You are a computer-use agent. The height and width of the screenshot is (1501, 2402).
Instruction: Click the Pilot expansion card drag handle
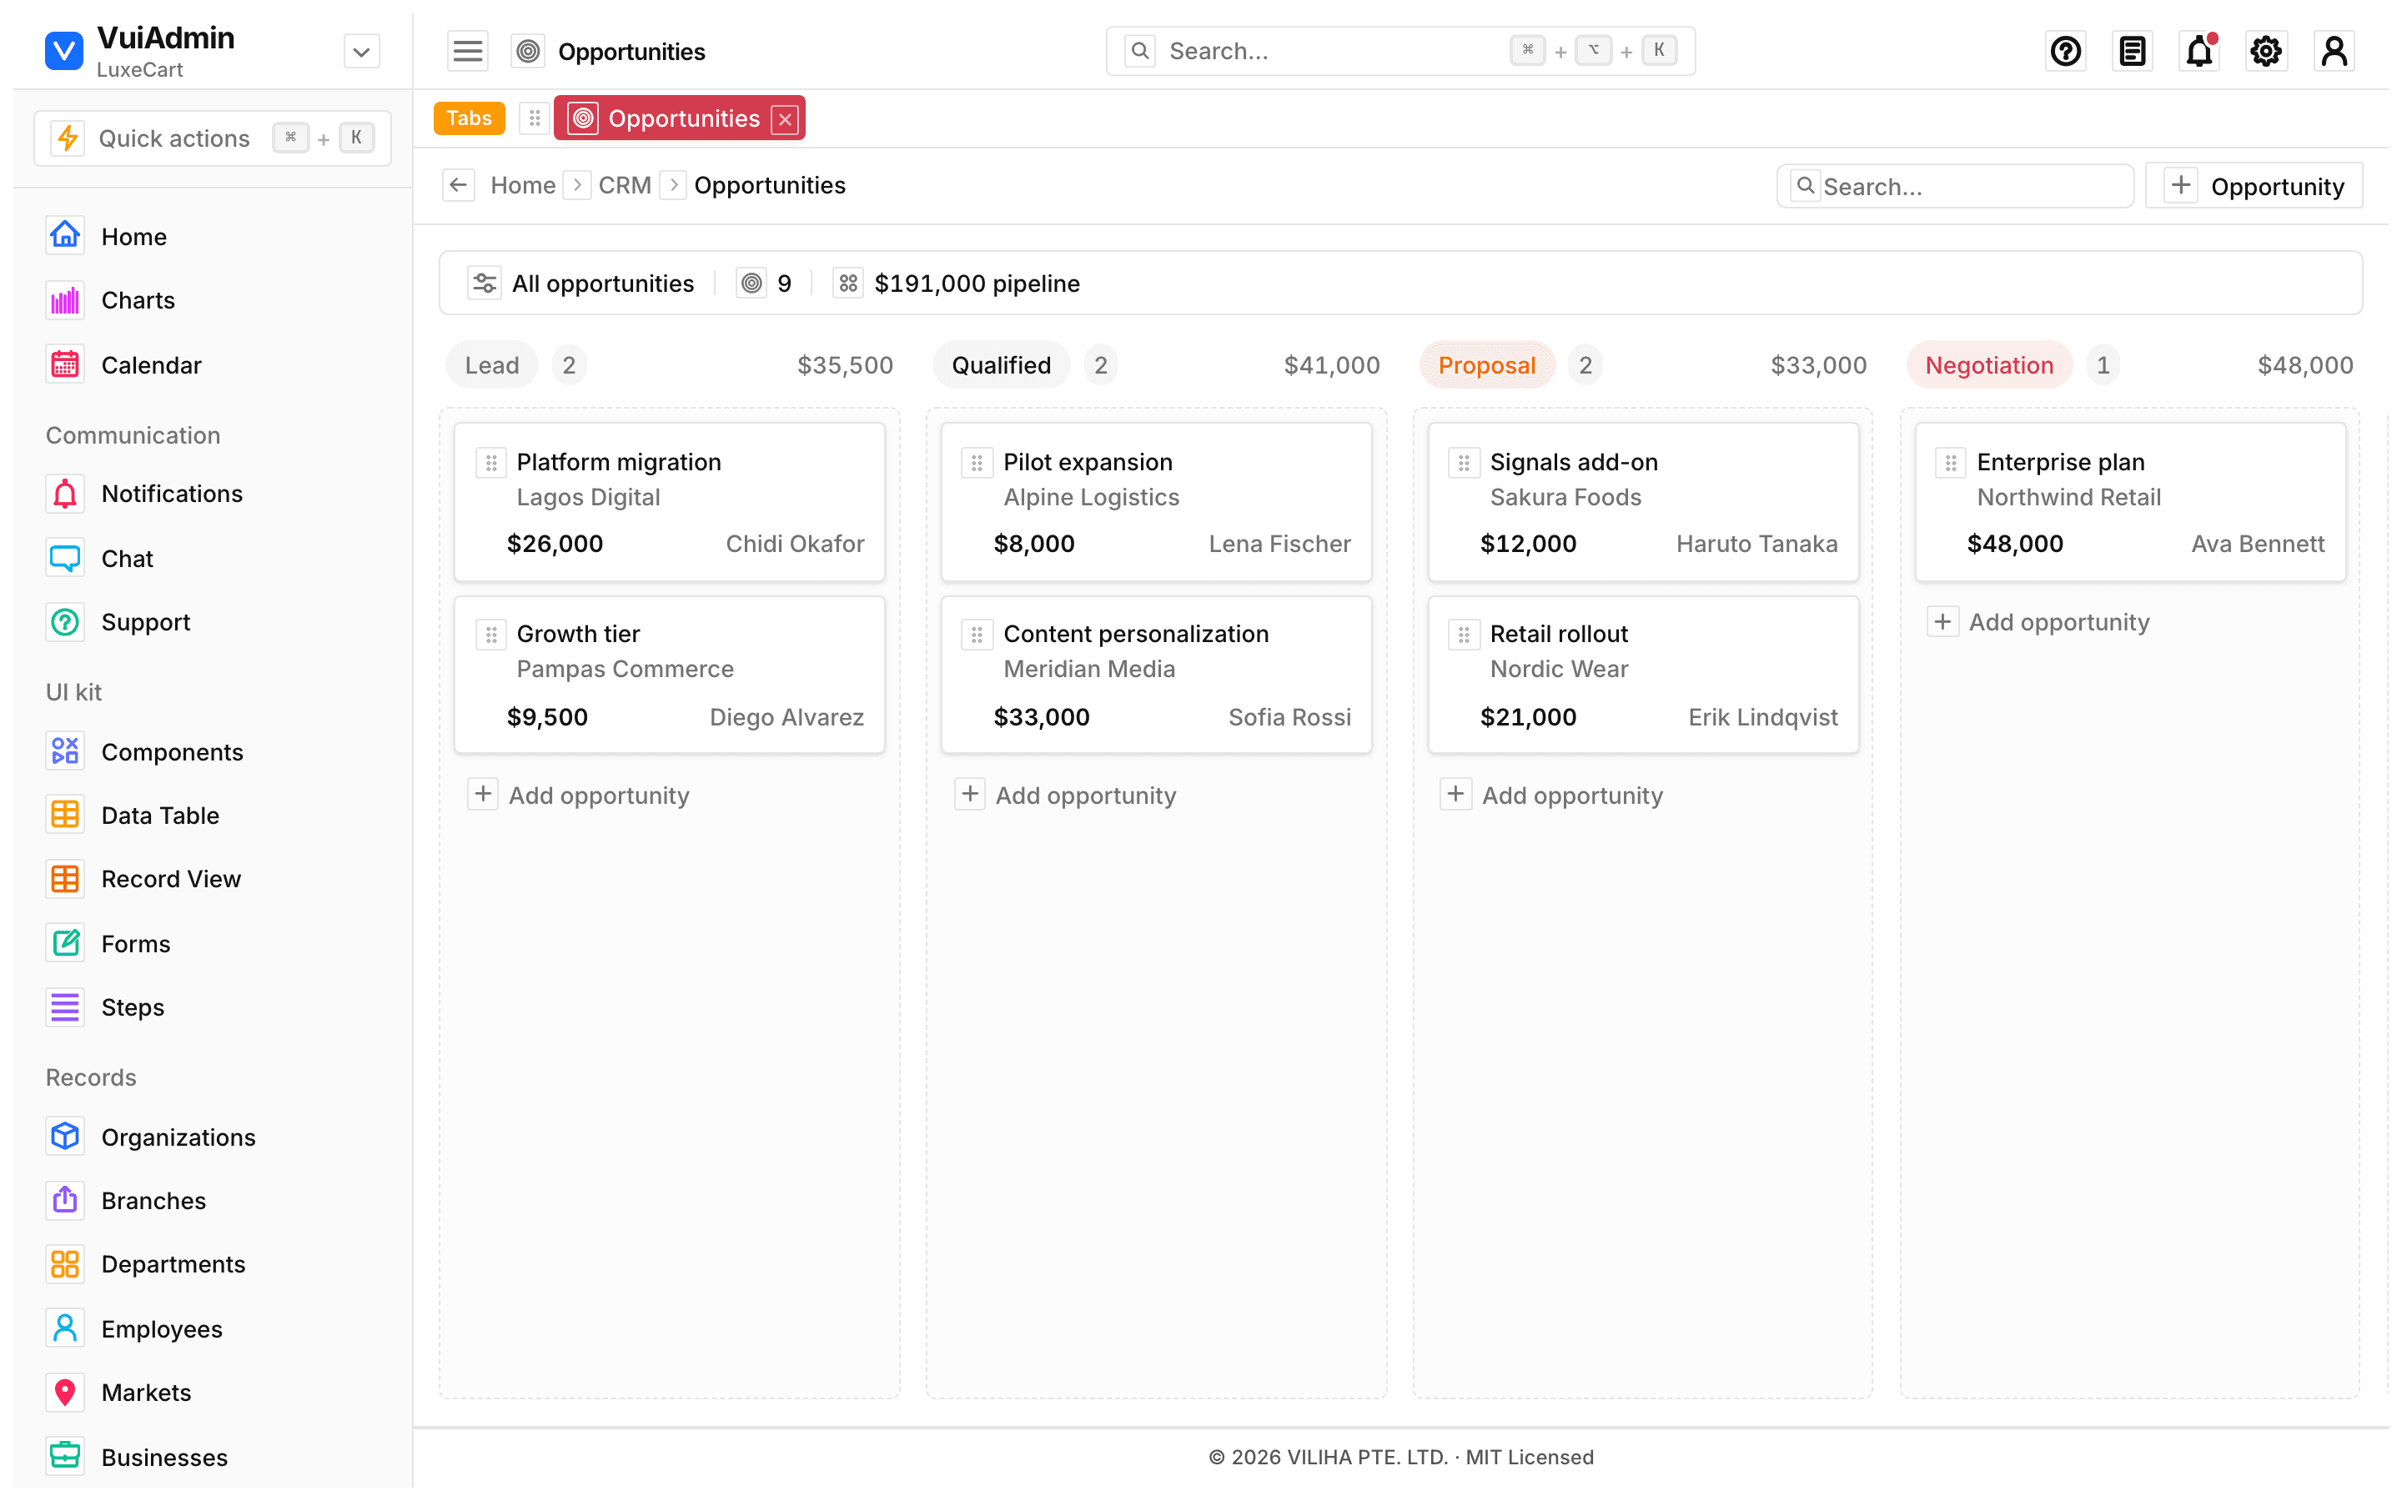pos(977,463)
